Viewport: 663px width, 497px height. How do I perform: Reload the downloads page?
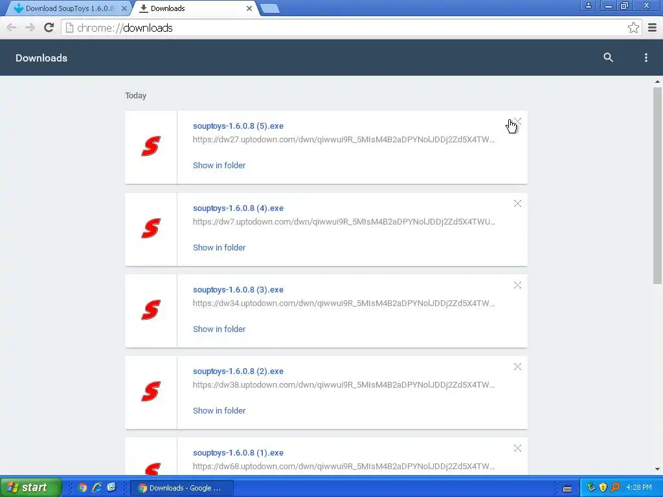[x=49, y=27]
